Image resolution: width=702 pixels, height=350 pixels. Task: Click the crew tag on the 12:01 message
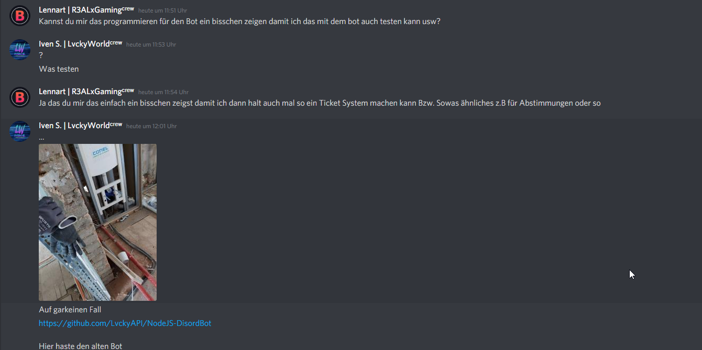(116, 125)
